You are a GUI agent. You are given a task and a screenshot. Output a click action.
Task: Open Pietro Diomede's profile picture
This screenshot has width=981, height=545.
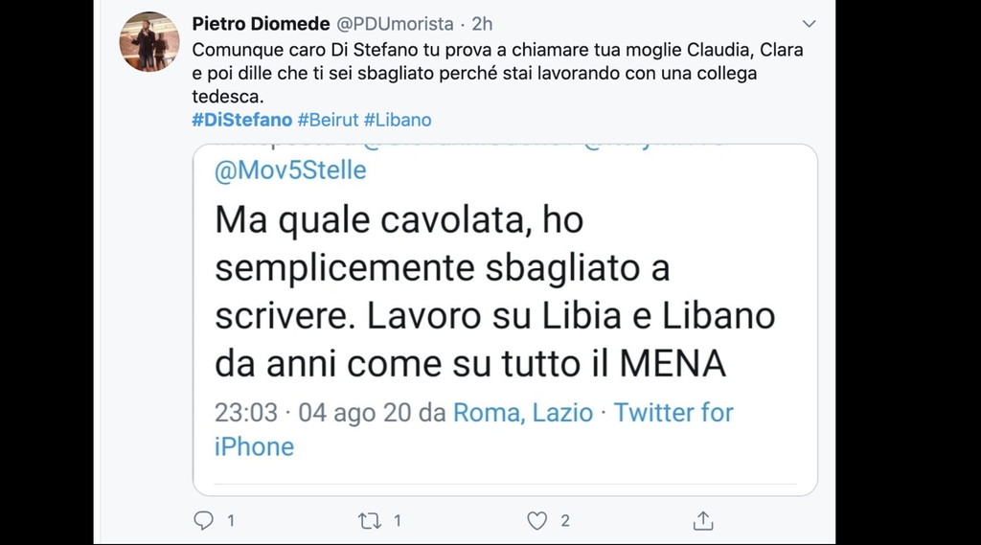pos(148,42)
